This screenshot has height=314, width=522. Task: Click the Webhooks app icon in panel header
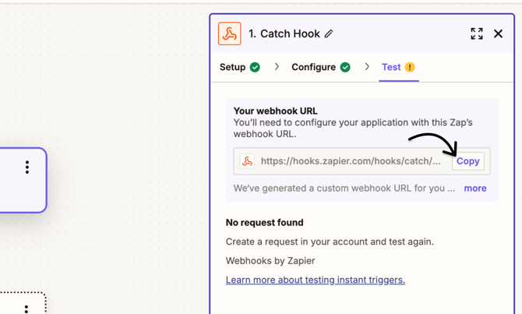229,34
